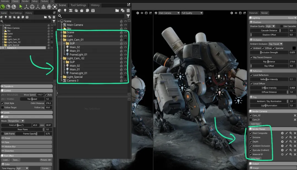Screen dimensions: 297x170
Task: Open the Full Quality viewport dropdown
Action: (192, 13)
